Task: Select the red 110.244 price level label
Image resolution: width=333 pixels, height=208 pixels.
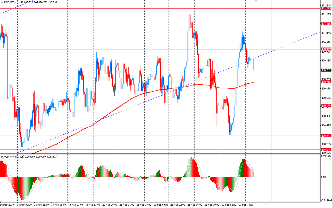Action: tap(326, 150)
